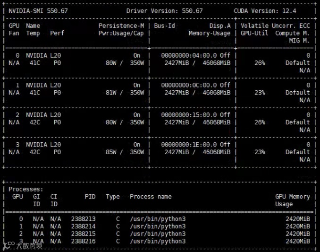320x252 pixels.
Task: Select 'Driver Version: 550.67' text
Action: pyautogui.click(x=165, y=11)
